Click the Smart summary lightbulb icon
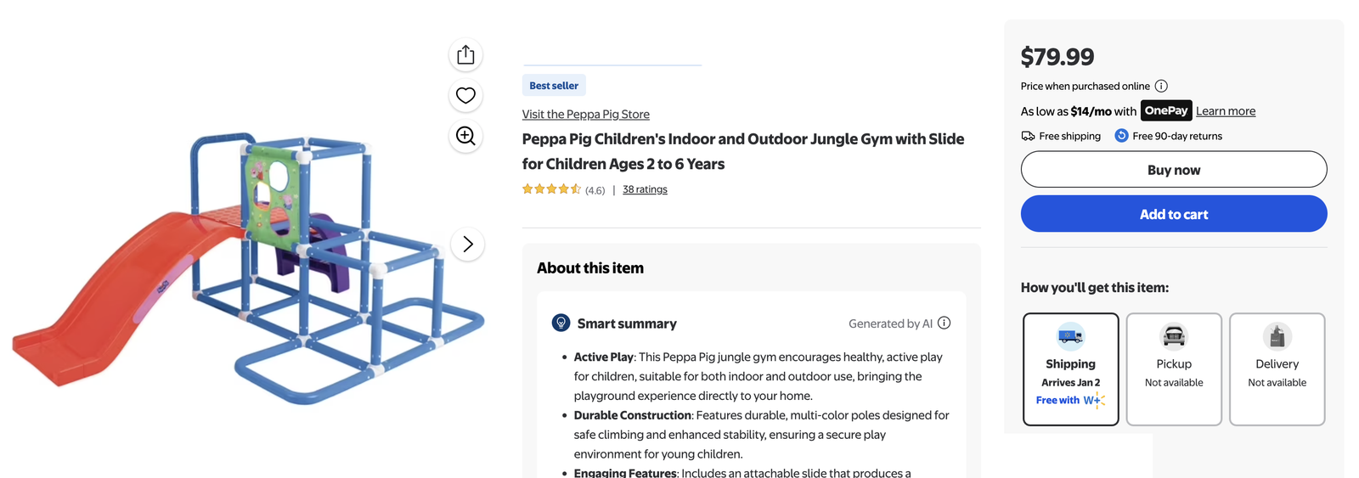 coord(561,323)
